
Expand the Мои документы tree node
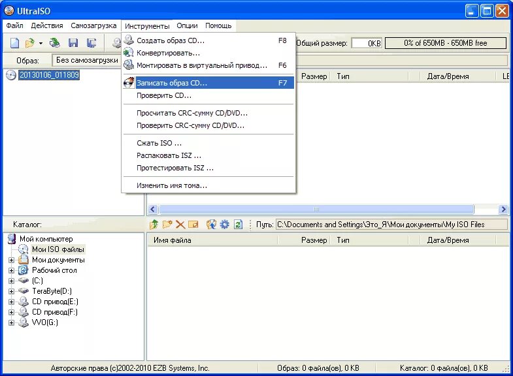(x=12, y=260)
